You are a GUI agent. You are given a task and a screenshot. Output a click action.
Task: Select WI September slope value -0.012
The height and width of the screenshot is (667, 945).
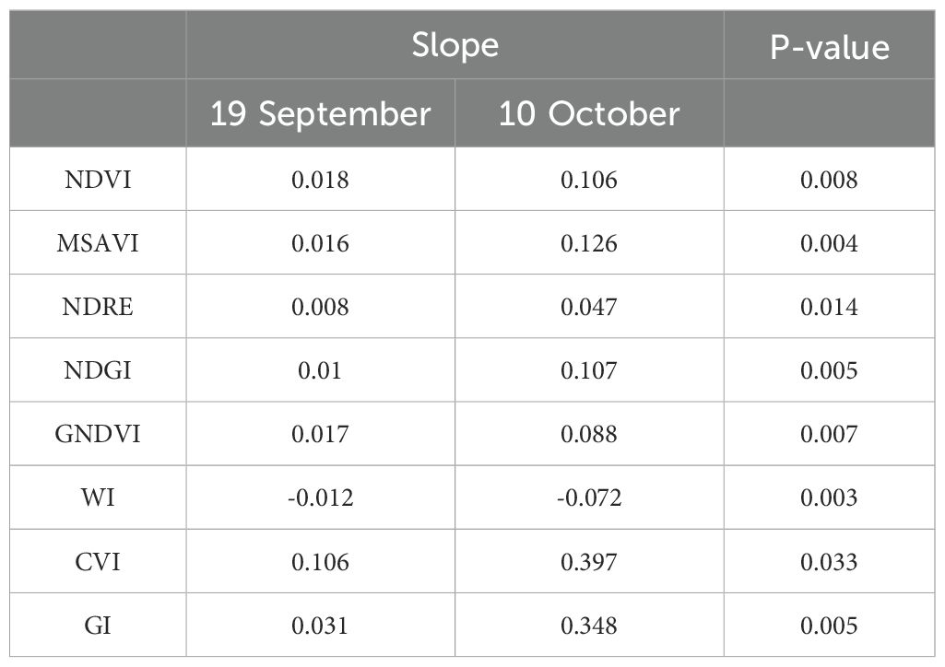(x=320, y=497)
